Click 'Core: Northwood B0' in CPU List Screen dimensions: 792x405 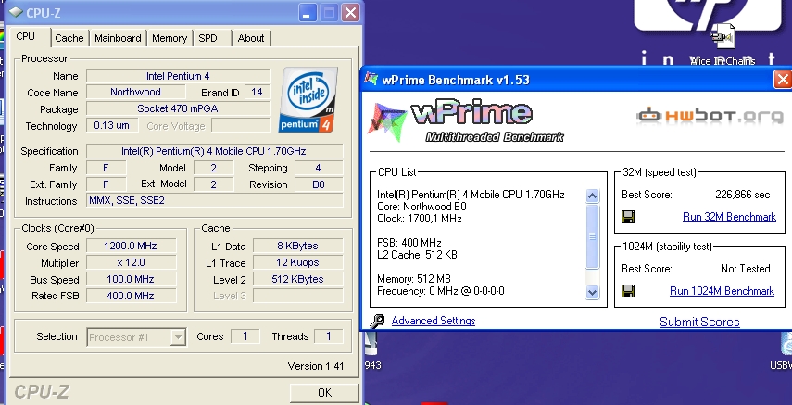click(421, 207)
